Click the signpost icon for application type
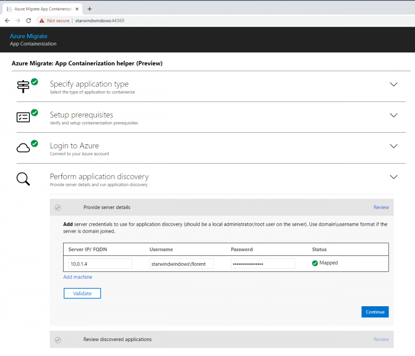 pos(23,86)
